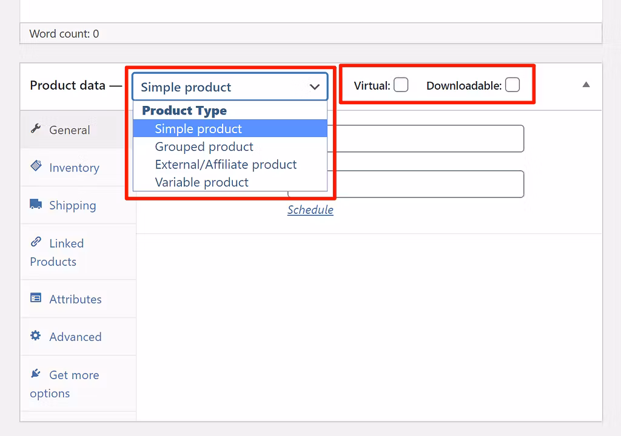Click the Shipping truck icon

(x=36, y=205)
